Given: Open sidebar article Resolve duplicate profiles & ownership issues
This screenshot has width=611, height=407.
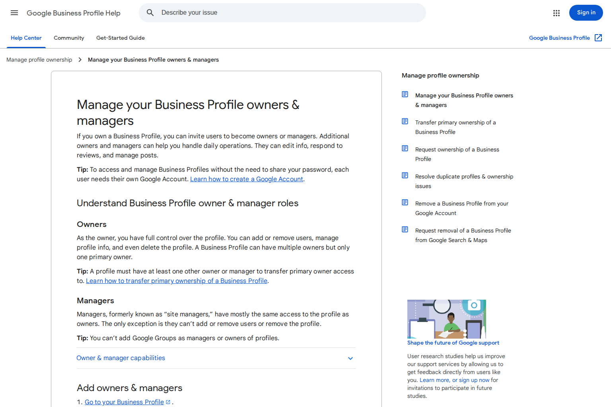Looking at the screenshot, I should coord(464,181).
